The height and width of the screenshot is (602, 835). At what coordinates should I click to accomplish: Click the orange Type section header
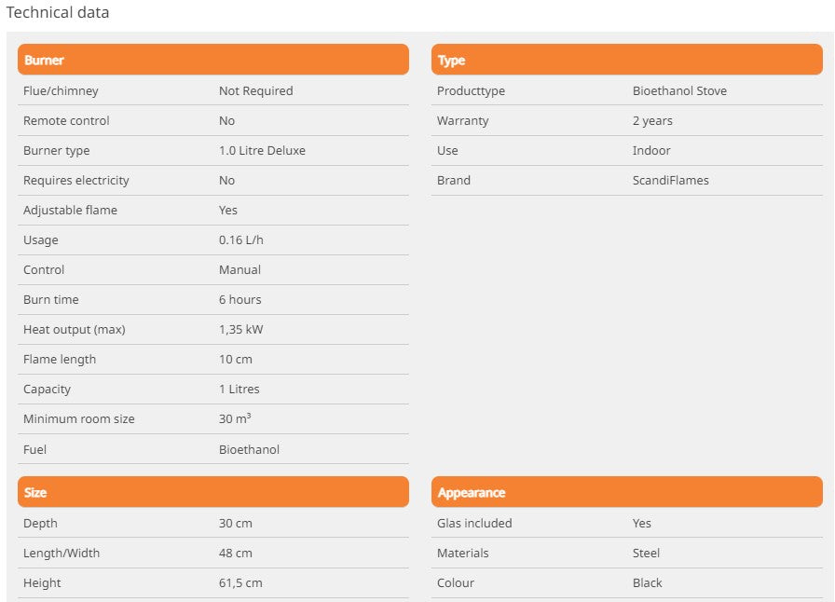click(626, 60)
